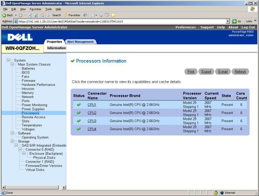Refresh page using the green arrows toolbar icon
This screenshot has width=259, height=196.
click(x=36, y=15)
